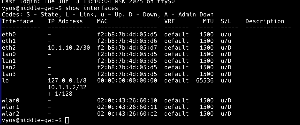Image resolution: width=300 pixels, height=125 pixels.
Task: Click the terminal cursor block at the prompt
Action: point(67,120)
